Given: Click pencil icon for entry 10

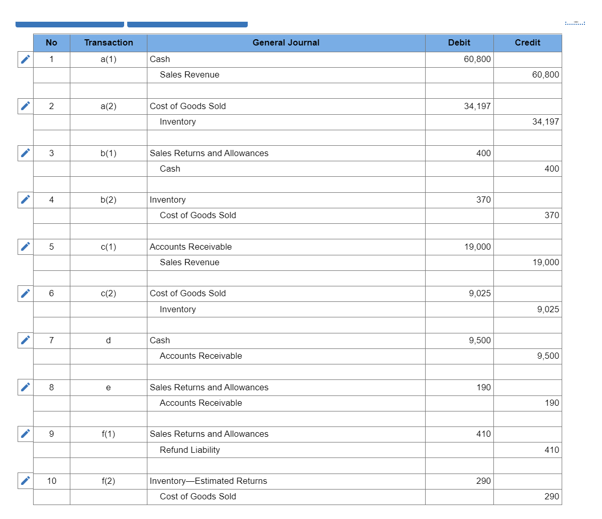Looking at the screenshot, I should 25,481.
